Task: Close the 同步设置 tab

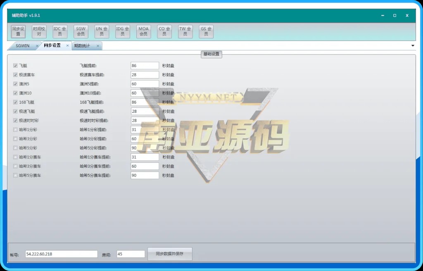Action: coord(67,46)
